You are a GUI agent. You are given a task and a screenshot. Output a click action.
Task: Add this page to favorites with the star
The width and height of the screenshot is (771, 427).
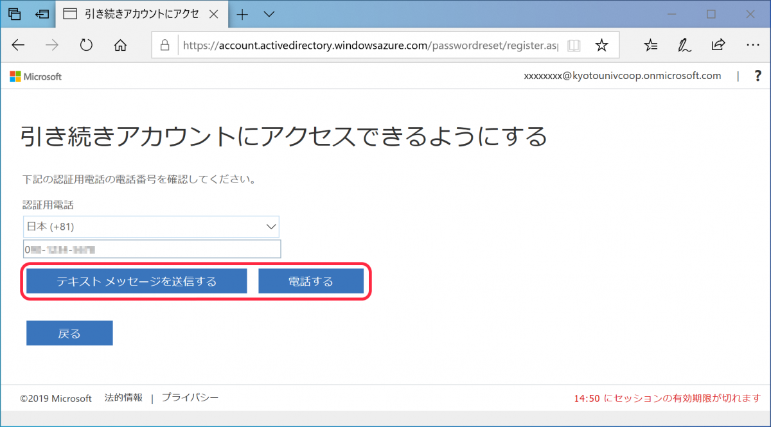[x=601, y=45]
